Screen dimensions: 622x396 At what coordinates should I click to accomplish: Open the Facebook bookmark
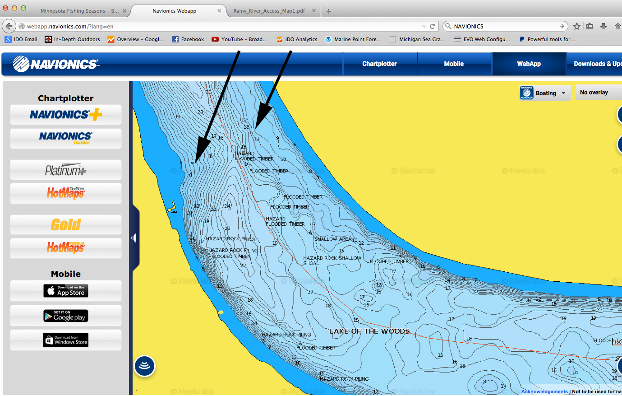188,39
